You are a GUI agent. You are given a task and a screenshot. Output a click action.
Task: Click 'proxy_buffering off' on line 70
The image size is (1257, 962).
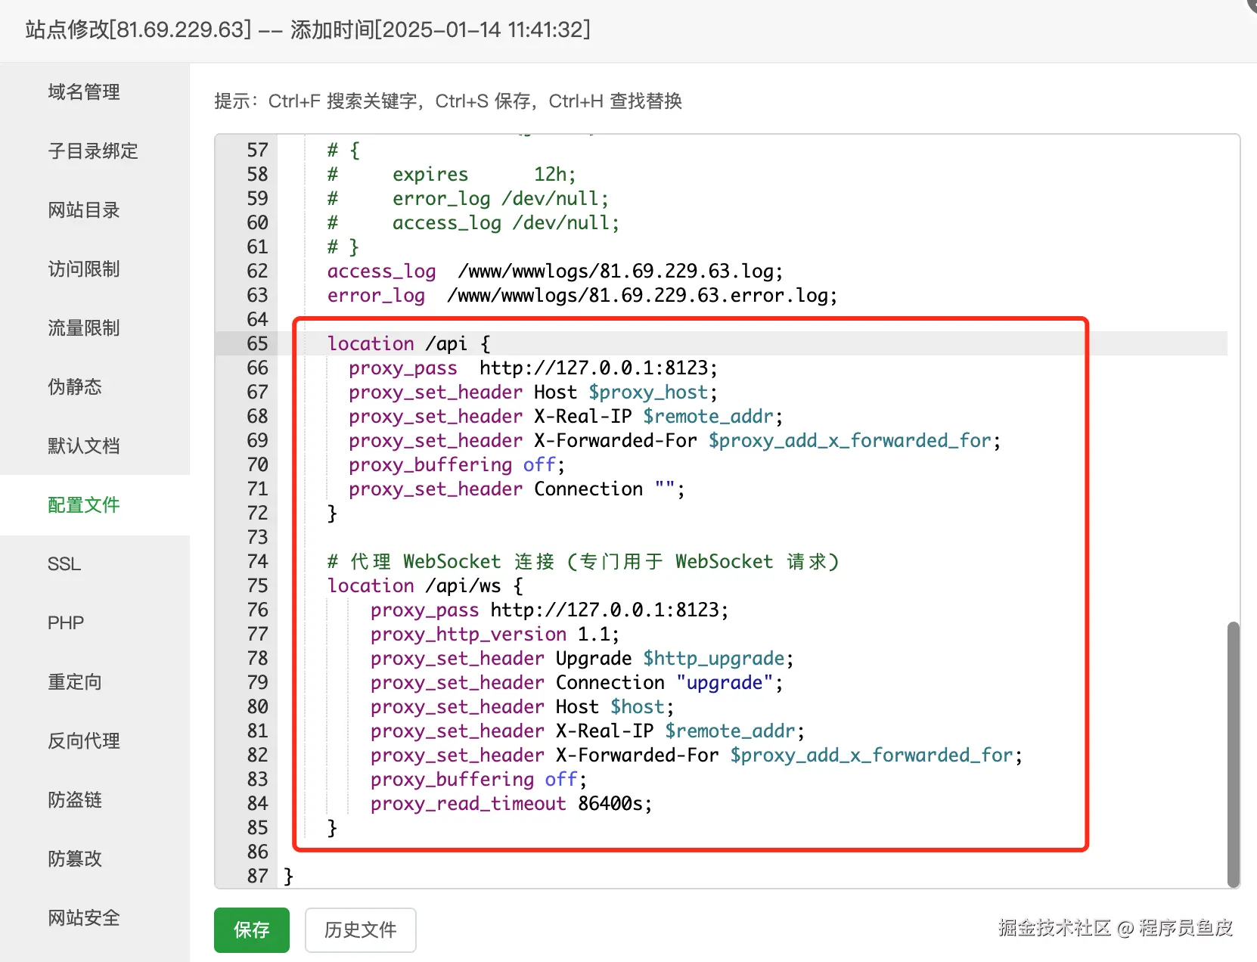coord(457,464)
